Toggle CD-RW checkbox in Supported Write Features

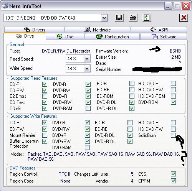pyautogui.click(x=45, y=129)
